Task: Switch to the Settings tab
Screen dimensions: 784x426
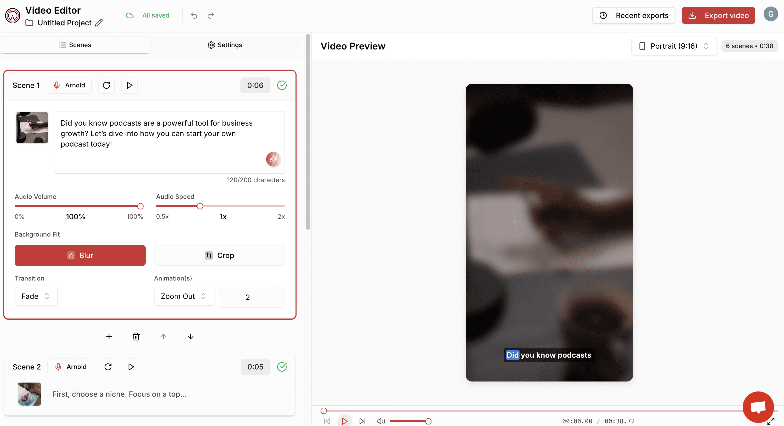Action: (x=225, y=45)
